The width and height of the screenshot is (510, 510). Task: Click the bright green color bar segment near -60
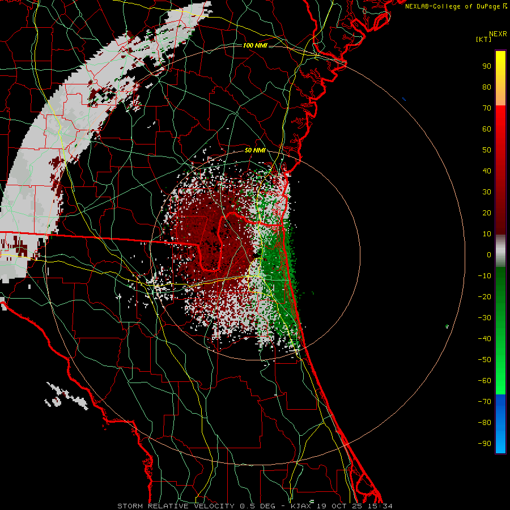pos(500,377)
